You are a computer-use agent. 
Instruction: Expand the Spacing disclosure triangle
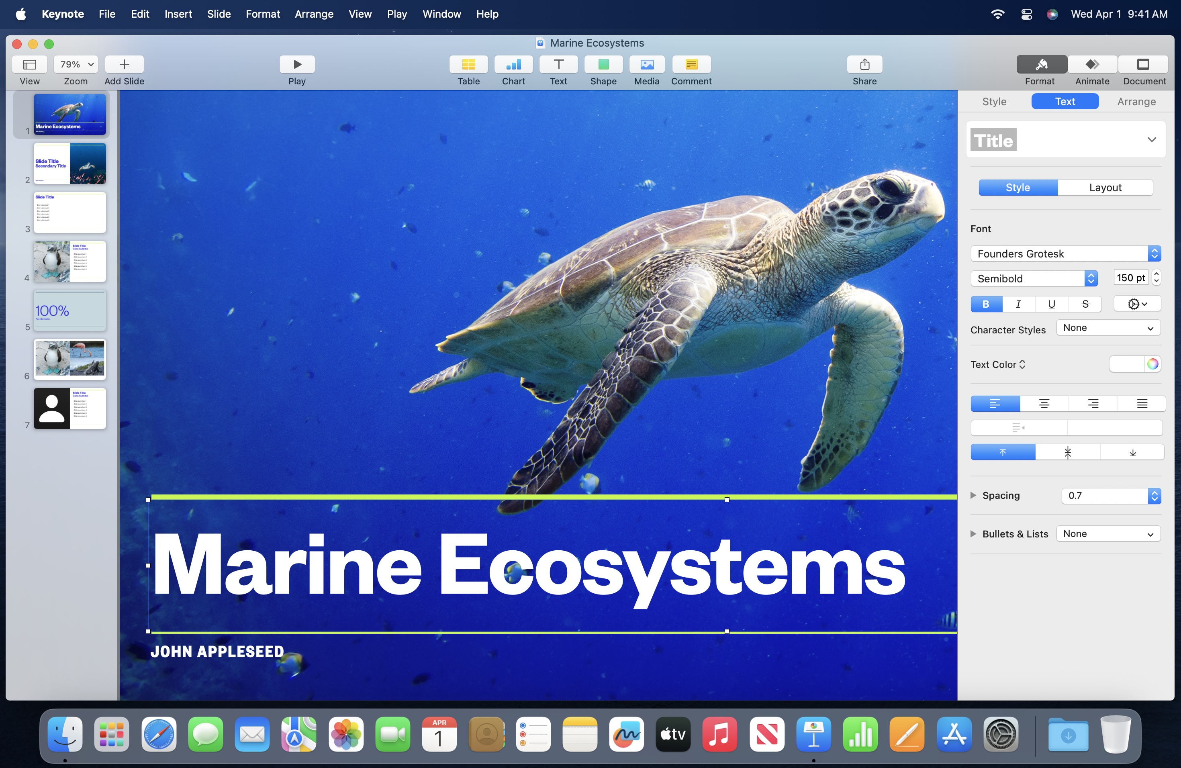coord(973,495)
